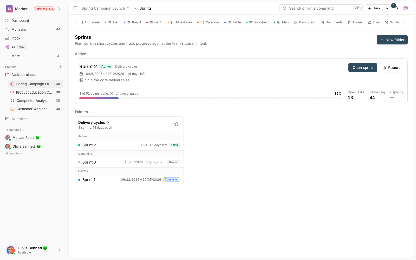This screenshot has height=260, width=416.
Task: Open the Sprint 2 title link
Action: (x=88, y=67)
